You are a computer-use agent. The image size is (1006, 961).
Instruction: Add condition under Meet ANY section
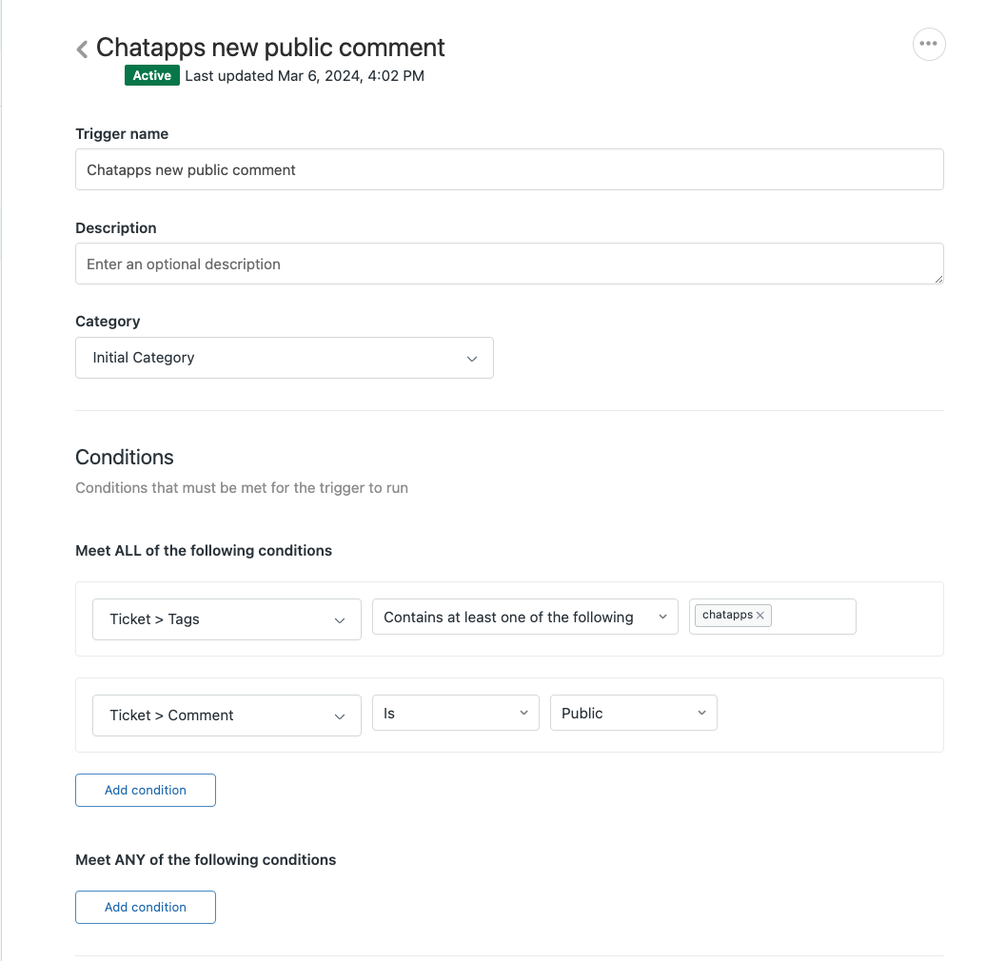coord(146,908)
